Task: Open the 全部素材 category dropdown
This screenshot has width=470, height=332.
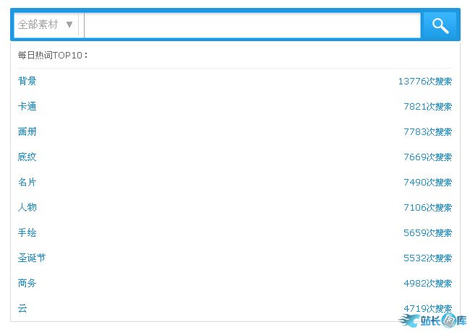Action: click(46, 25)
